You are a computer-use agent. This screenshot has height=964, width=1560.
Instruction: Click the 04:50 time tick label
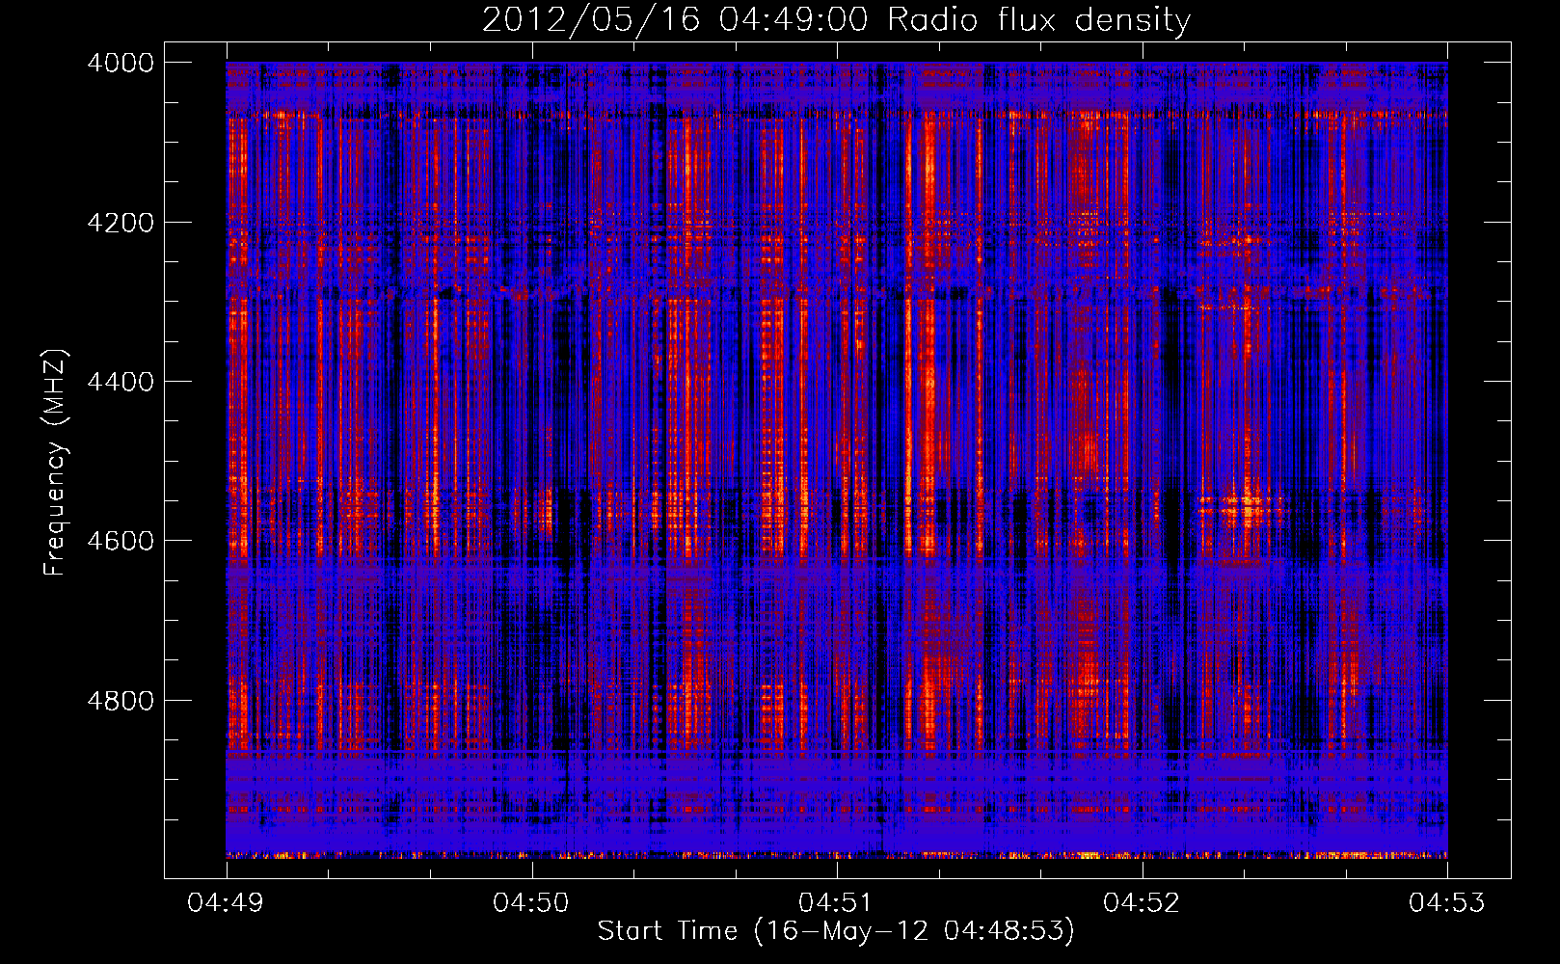click(x=531, y=903)
